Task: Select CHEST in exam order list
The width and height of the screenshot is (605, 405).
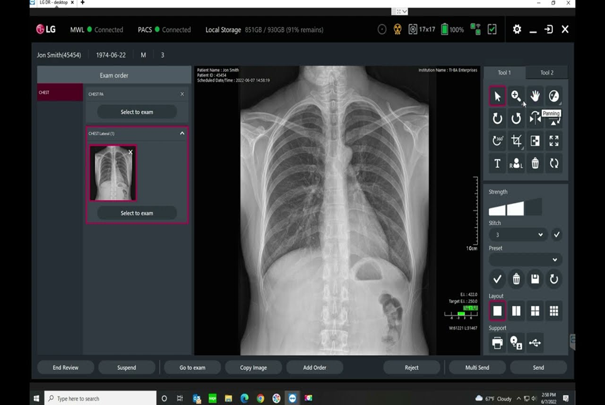Action: [60, 92]
